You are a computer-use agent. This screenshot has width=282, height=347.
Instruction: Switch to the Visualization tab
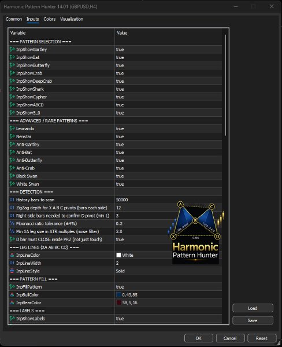coord(72,19)
